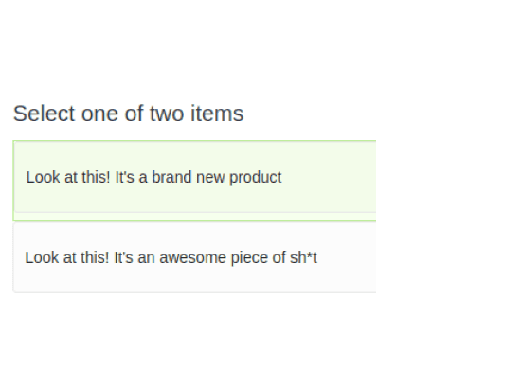Screen dimensions: 523x386
Task: Pick the option mentioning 'brand new'
Action: 194,181
